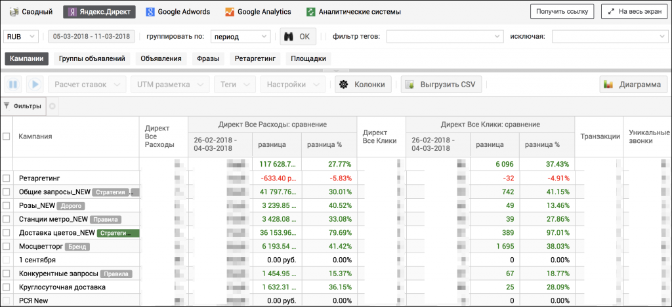Expand view with На весь экран
The image size is (672, 307).
pos(634,12)
